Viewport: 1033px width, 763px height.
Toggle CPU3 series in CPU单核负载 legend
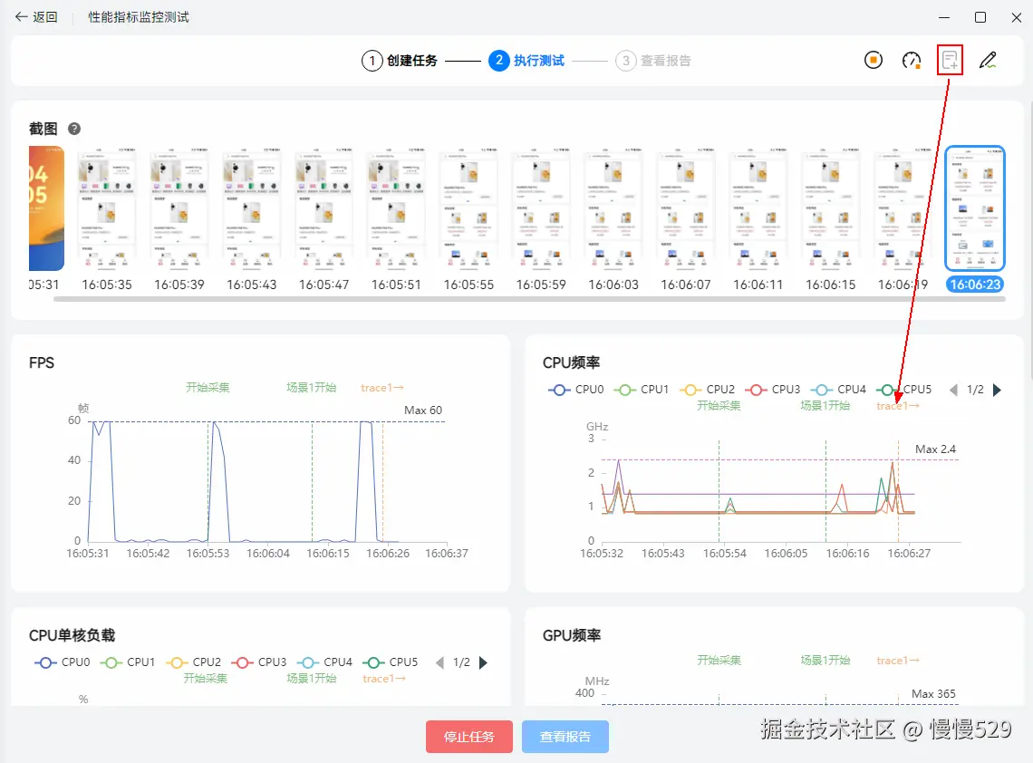[258, 662]
